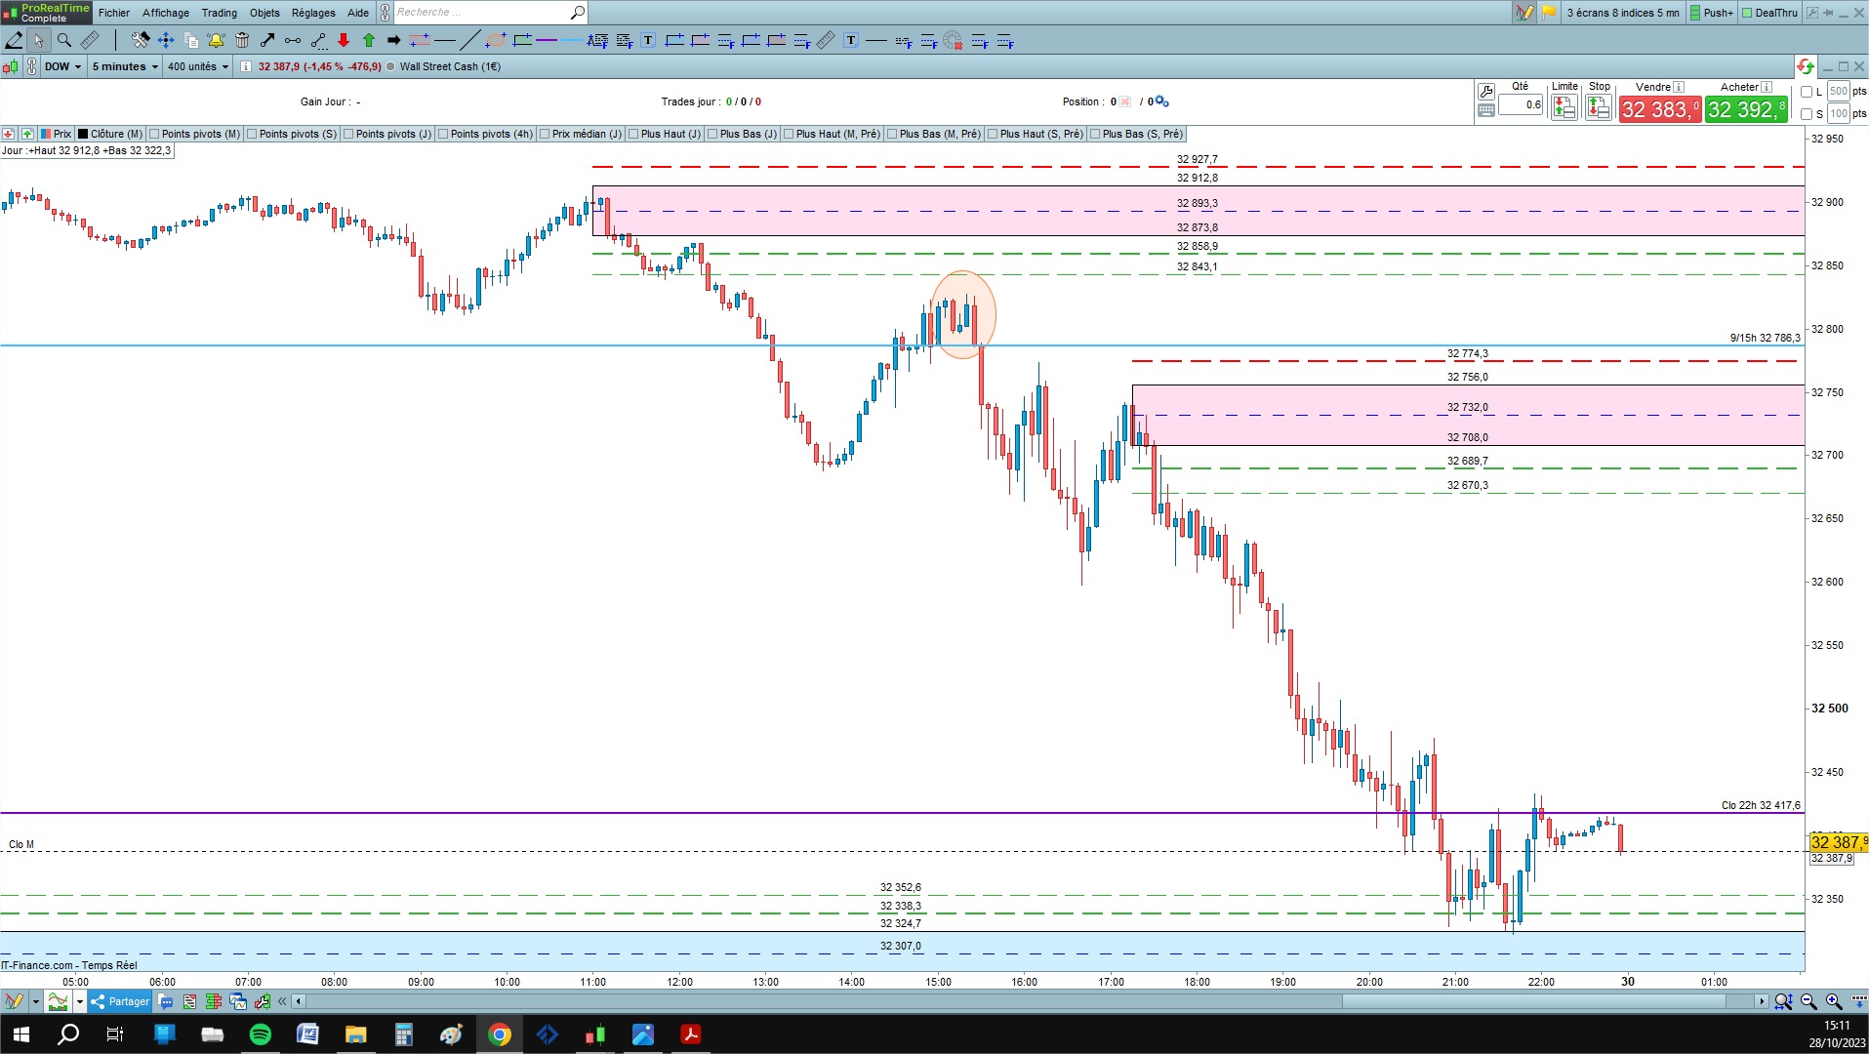Pick the ruler measurement tool
The image size is (1869, 1054).
click(90, 40)
